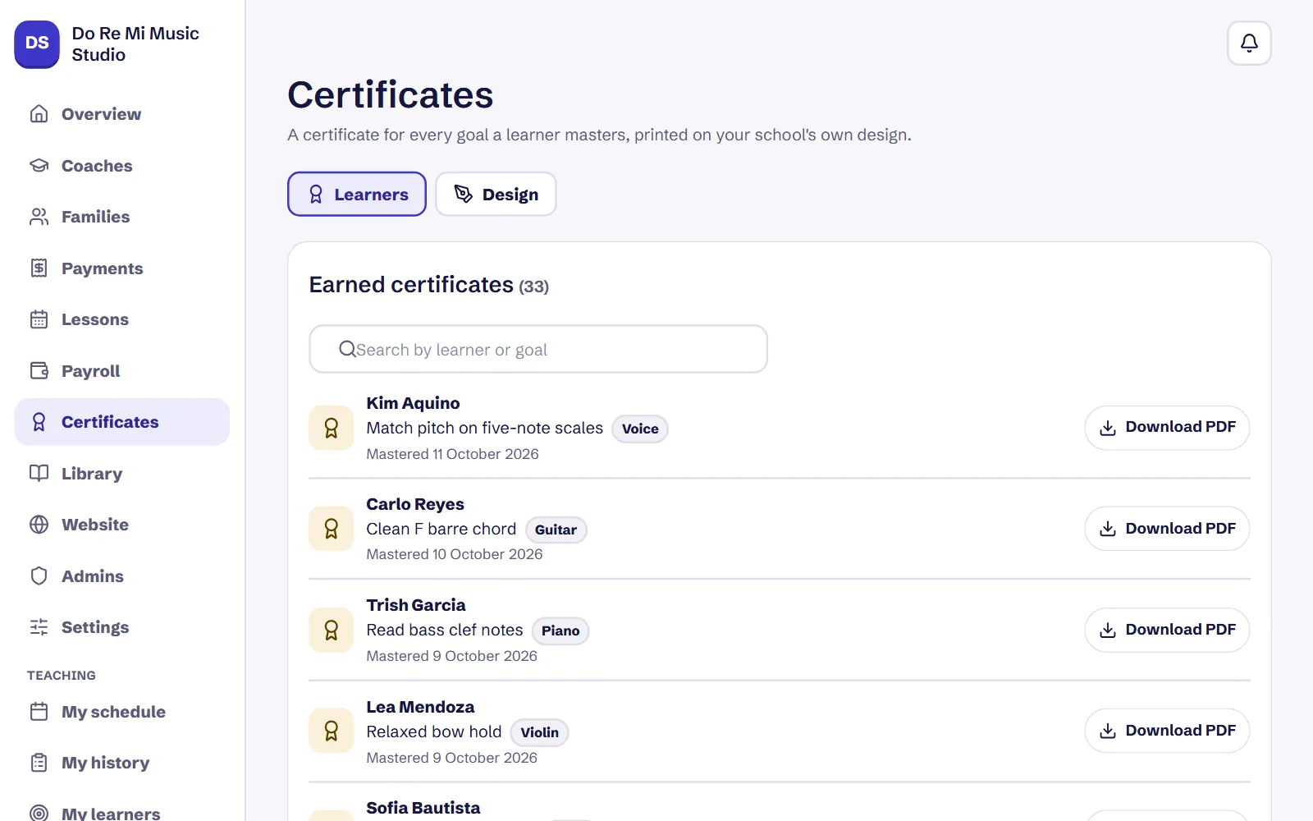1313x821 pixels.
Task: Open Certificates in the sidebar
Action: (122, 422)
